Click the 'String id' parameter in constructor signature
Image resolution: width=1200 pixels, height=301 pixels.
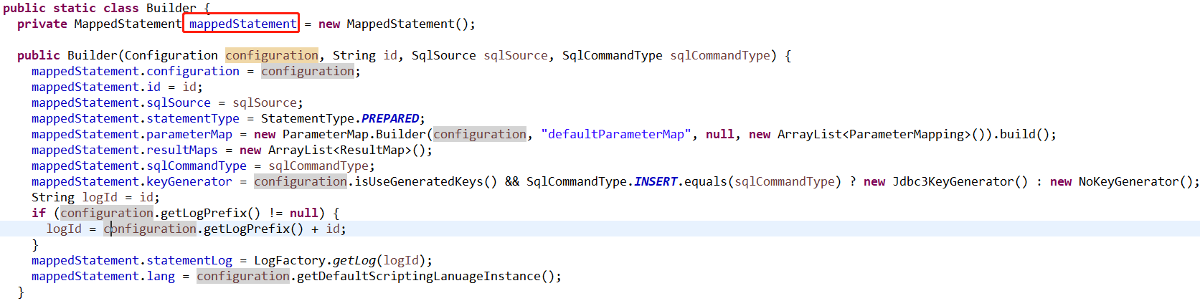tap(365, 55)
